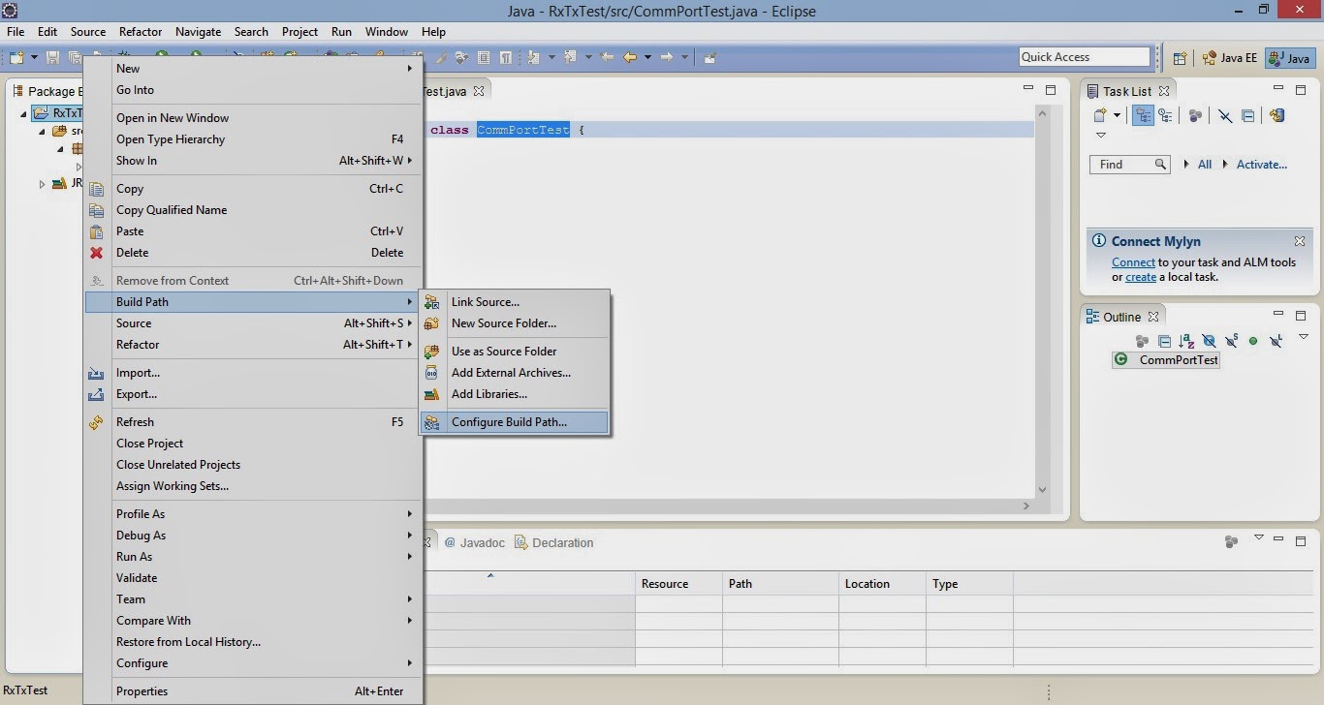Click Delete in the context menu
The height and width of the screenshot is (705, 1324).
pos(253,253)
